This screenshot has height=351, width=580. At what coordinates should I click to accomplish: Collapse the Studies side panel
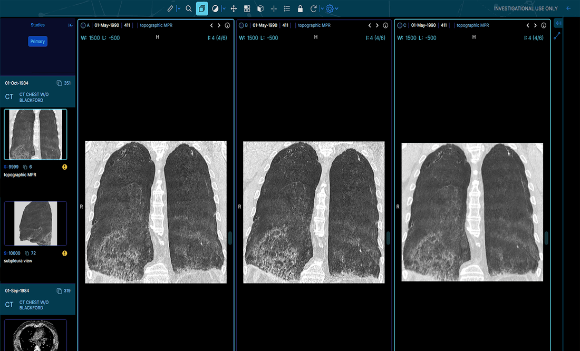coord(71,25)
